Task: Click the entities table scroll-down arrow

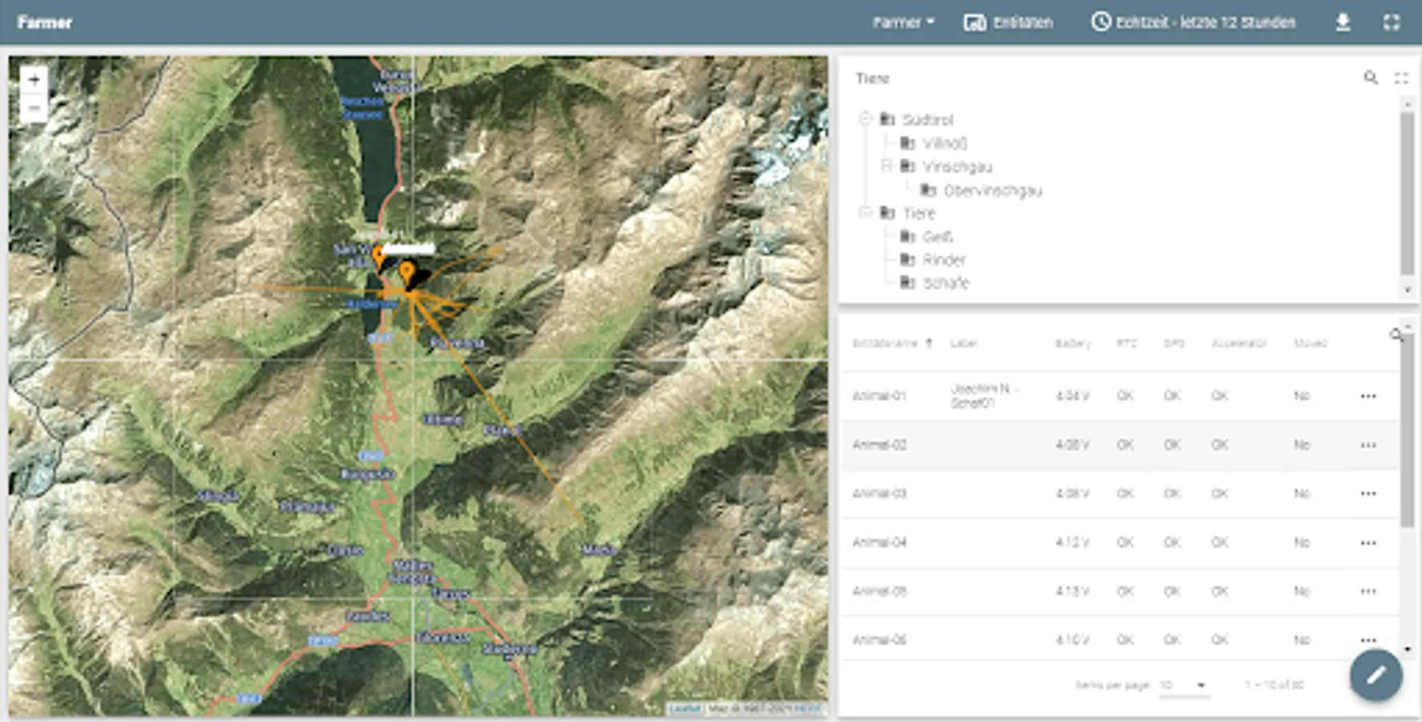Action: tap(1408, 649)
